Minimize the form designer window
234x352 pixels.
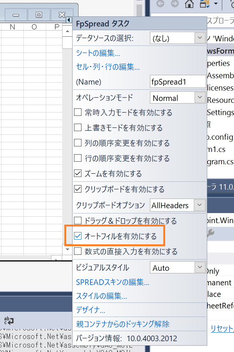pyautogui.click(x=16, y=15)
